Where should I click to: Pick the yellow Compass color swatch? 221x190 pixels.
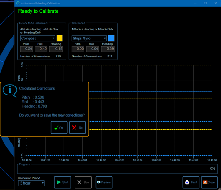[x=60, y=39]
